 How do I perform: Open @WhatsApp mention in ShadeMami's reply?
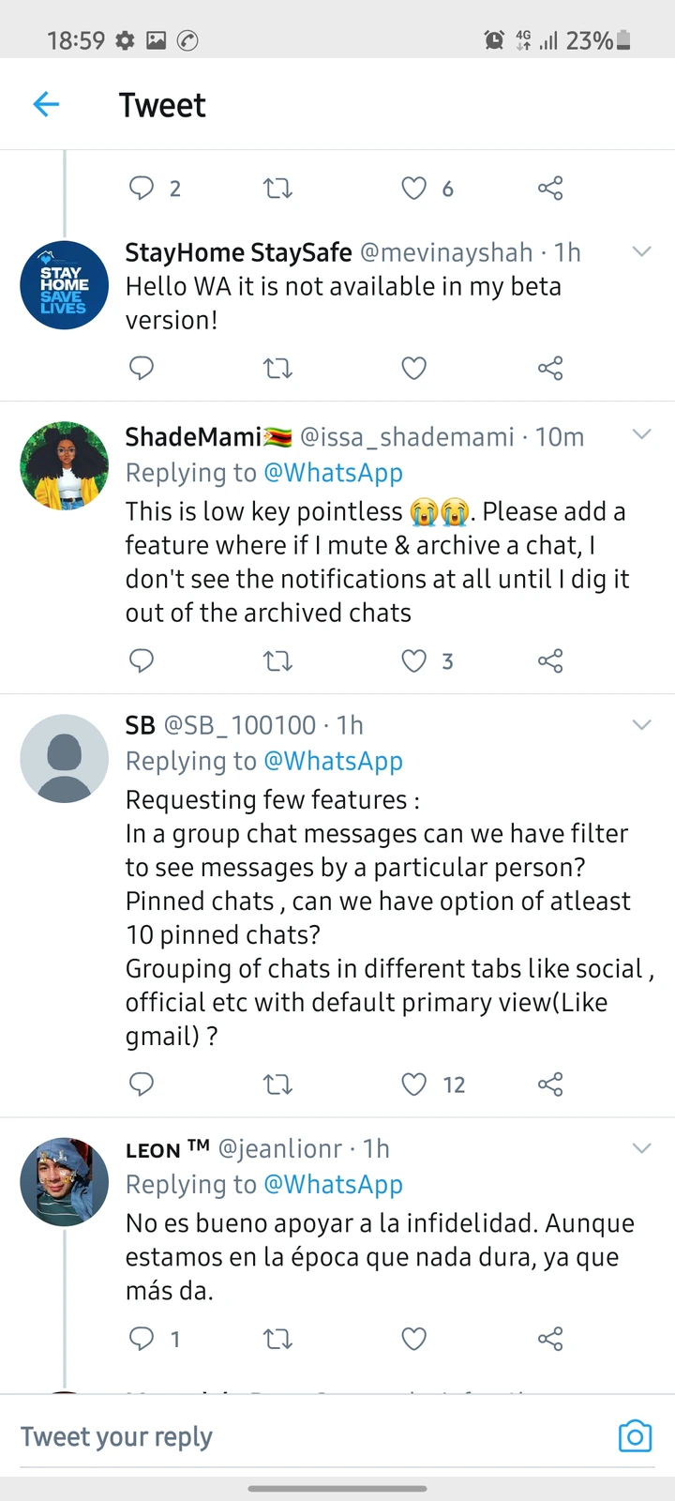333,473
